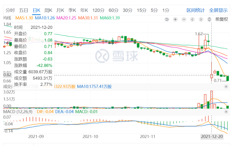Close the volume indicator panel
This screenshot has width=232, height=146.
click(226, 87)
